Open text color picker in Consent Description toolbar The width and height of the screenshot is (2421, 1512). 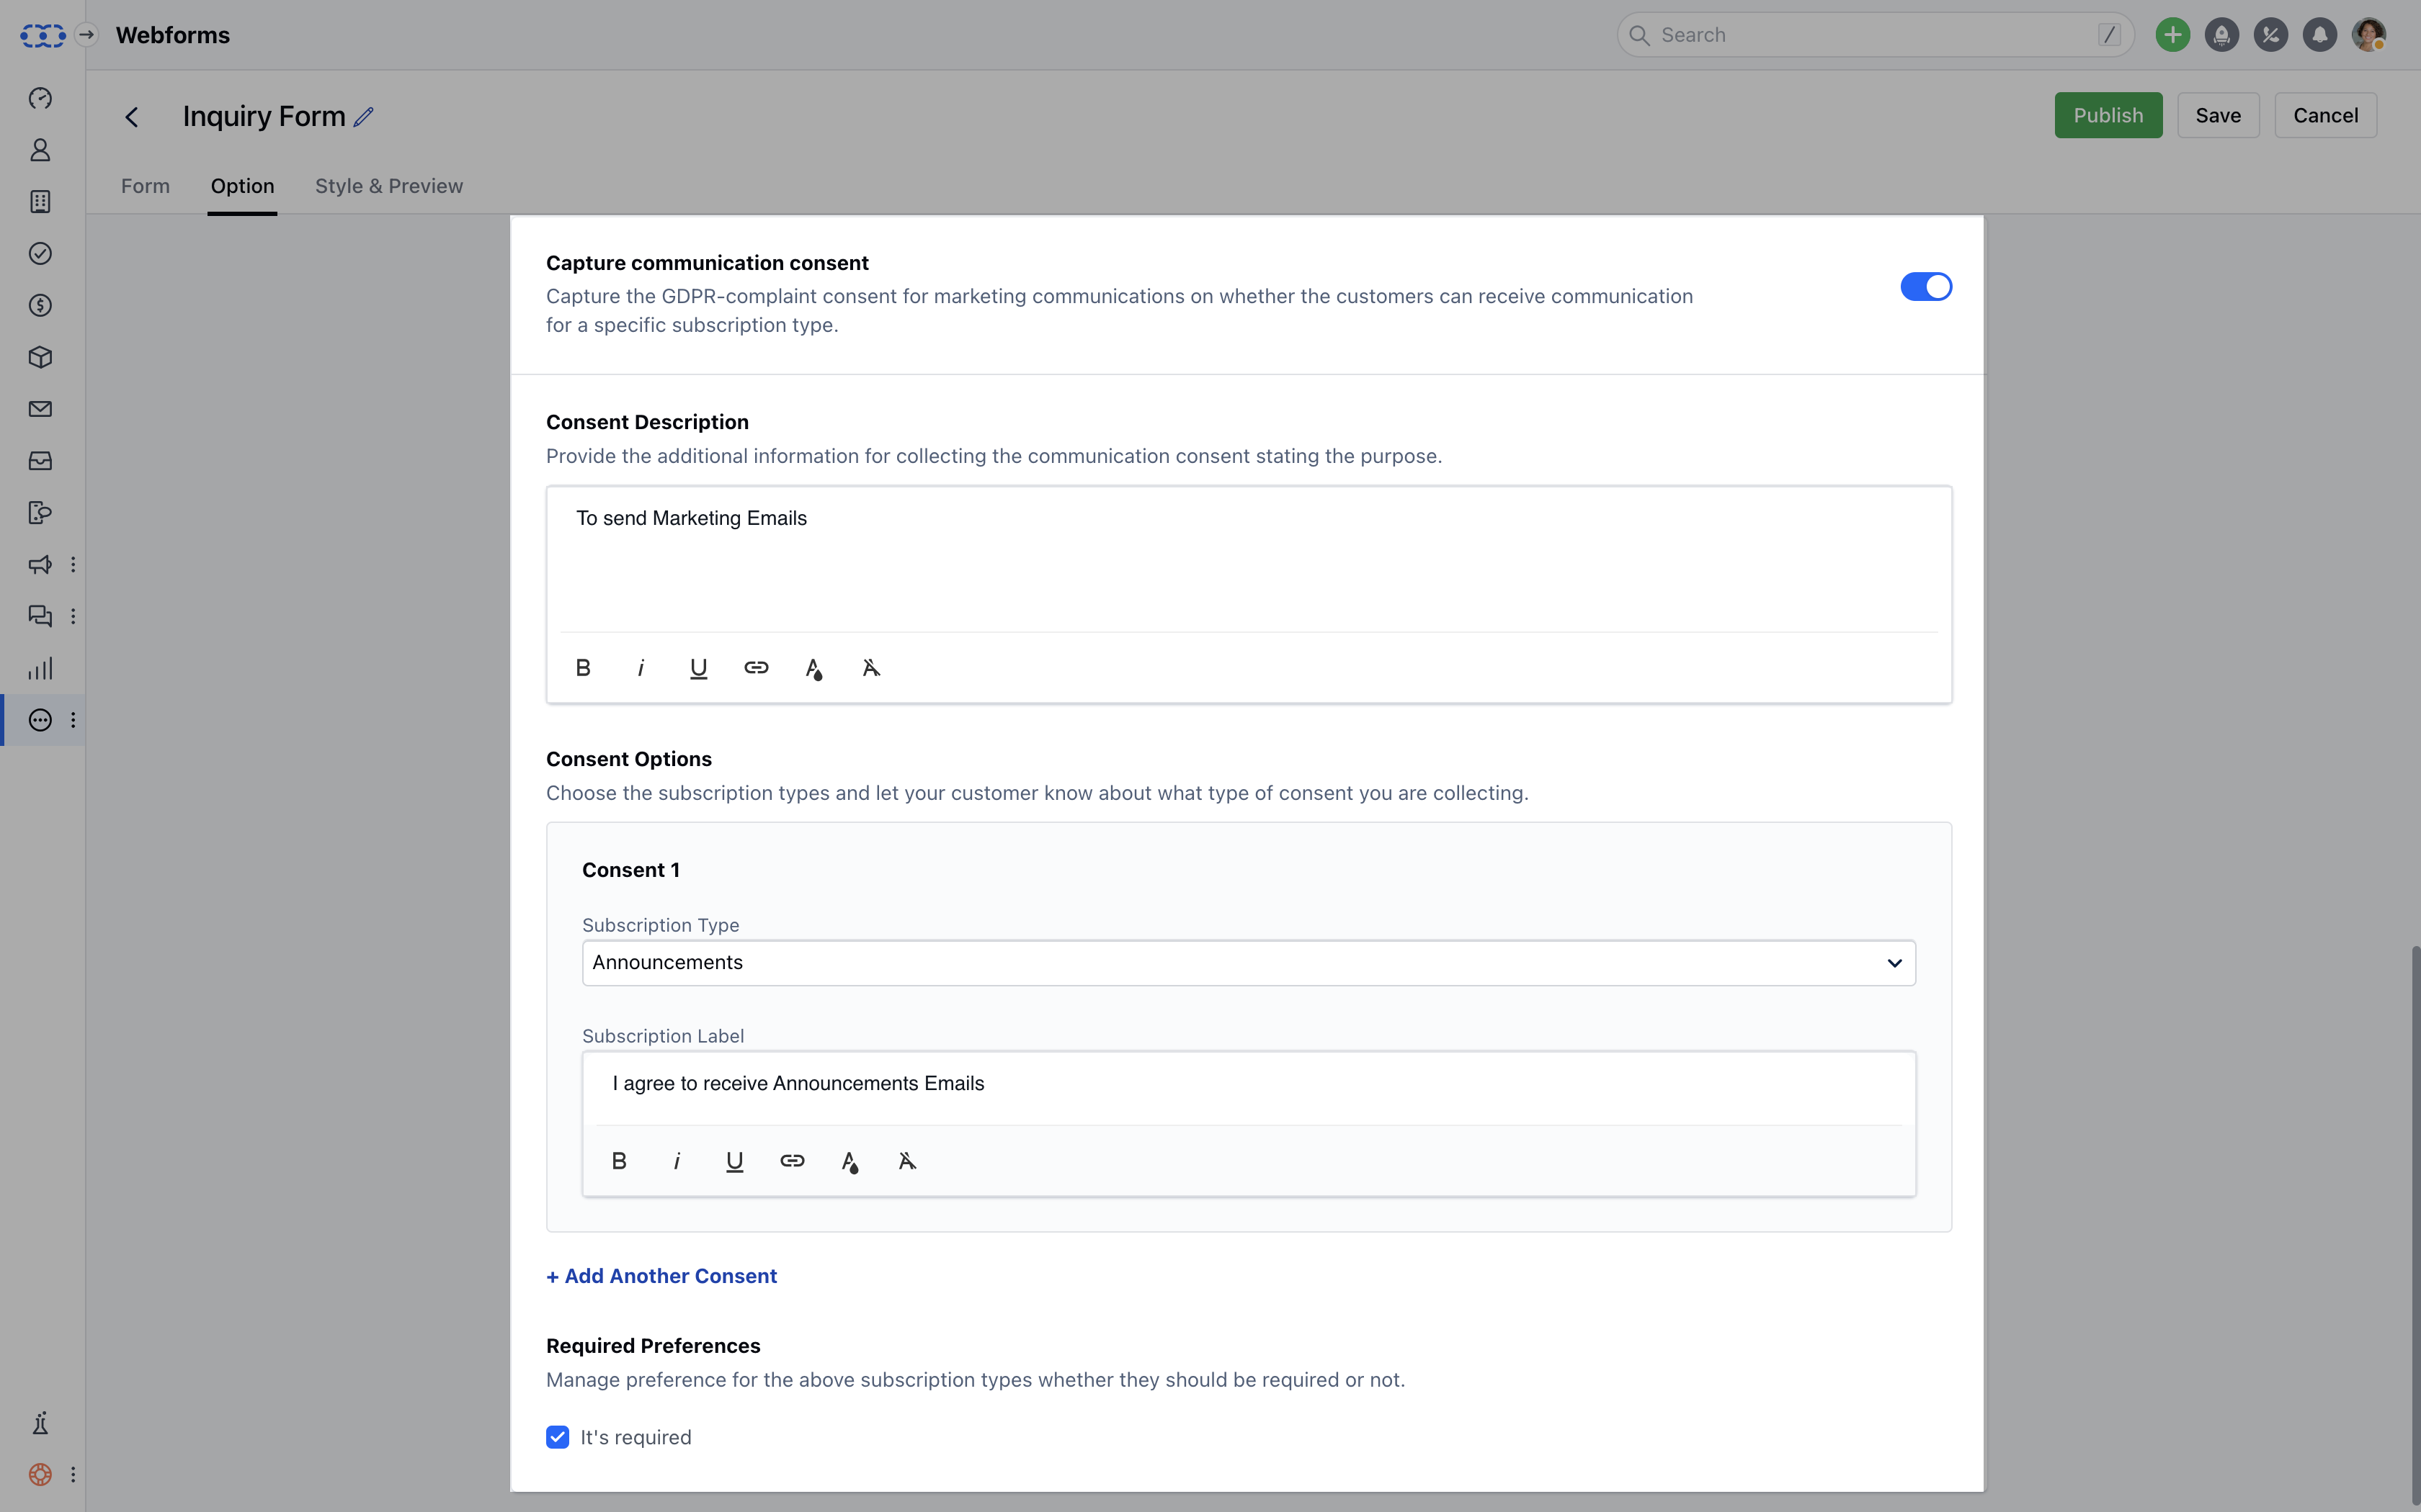813,668
